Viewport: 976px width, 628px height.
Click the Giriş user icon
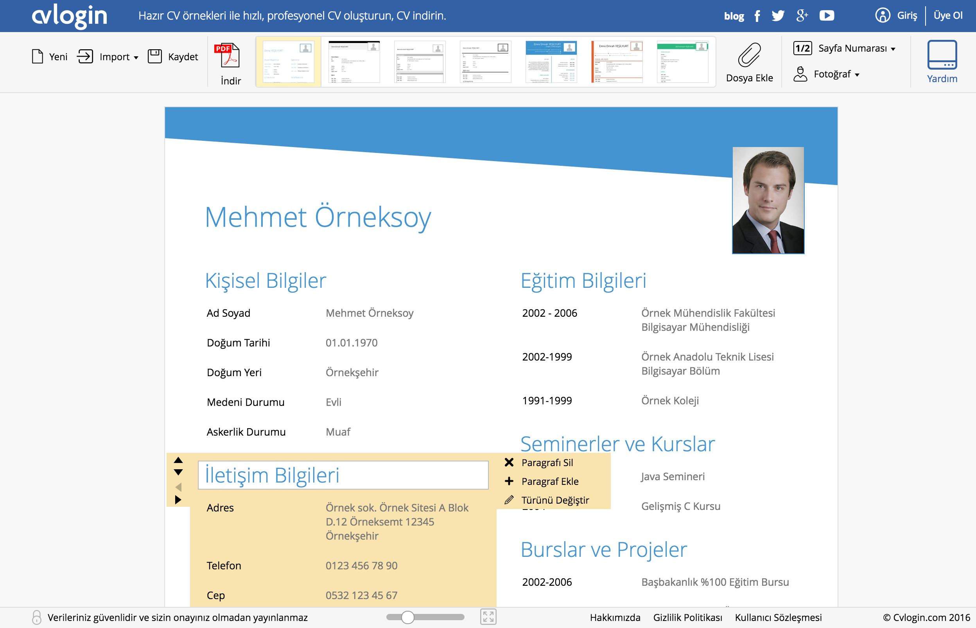pos(883,16)
